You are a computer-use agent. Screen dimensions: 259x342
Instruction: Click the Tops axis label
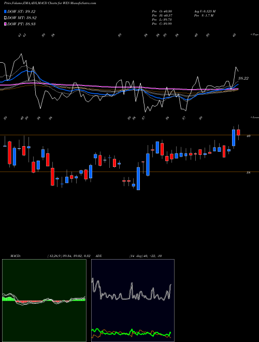pyautogui.click(x=254, y=35)
